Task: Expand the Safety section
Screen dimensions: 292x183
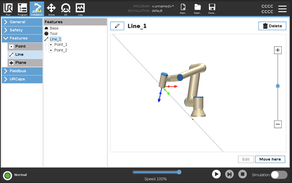Action: 22,30
